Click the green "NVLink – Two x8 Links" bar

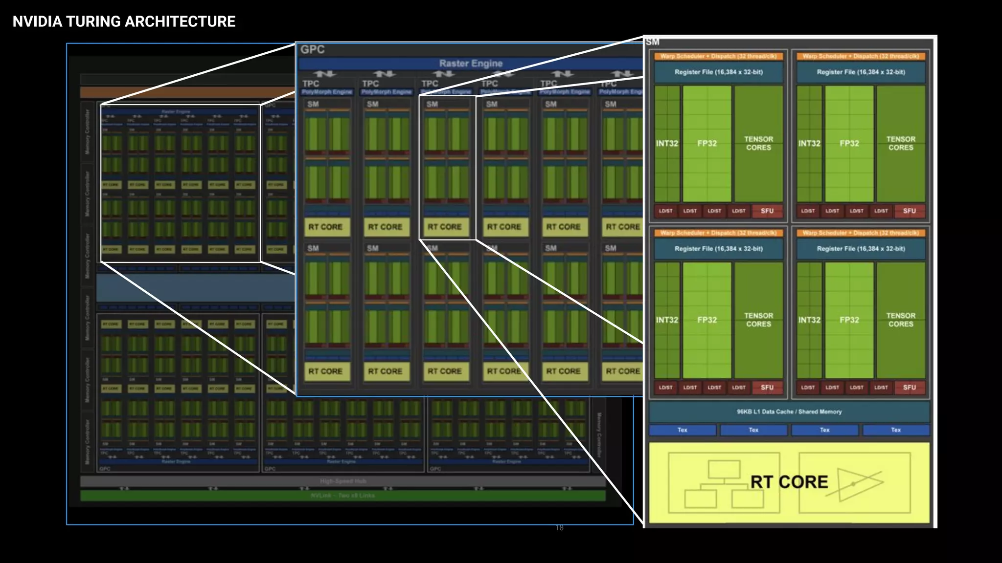coord(343,496)
